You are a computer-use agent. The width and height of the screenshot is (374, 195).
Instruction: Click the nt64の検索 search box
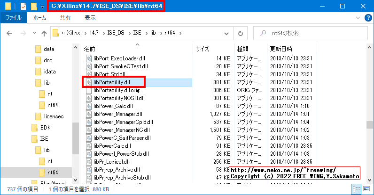(311, 33)
